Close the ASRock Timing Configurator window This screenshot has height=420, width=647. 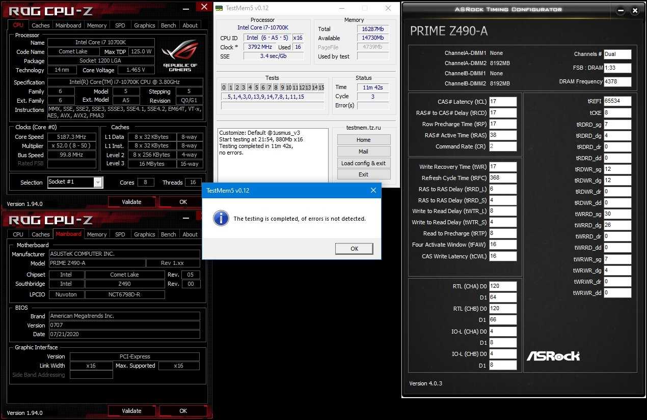click(634, 10)
